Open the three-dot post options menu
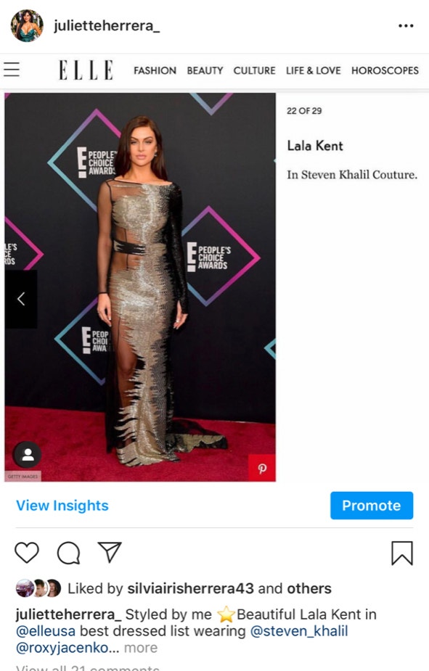Screen dimensions: 429x671 (406, 25)
